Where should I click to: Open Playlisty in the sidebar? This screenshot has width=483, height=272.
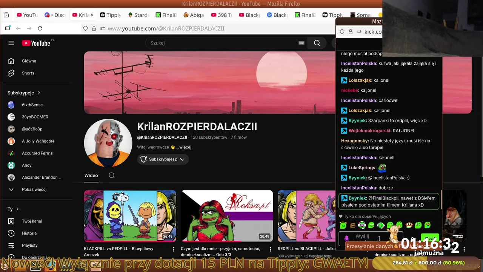(29, 245)
